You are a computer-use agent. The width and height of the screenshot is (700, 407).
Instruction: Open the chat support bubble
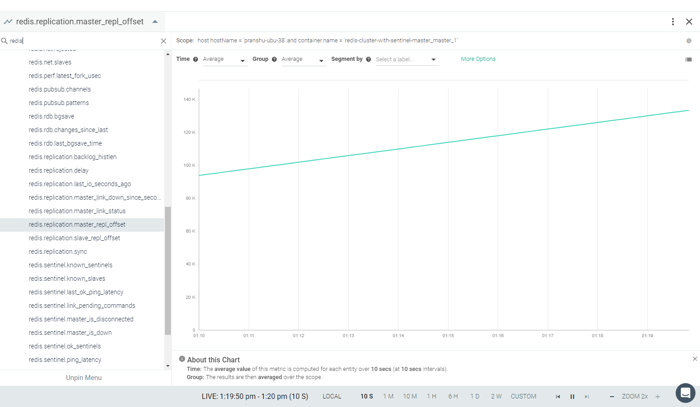tap(686, 393)
